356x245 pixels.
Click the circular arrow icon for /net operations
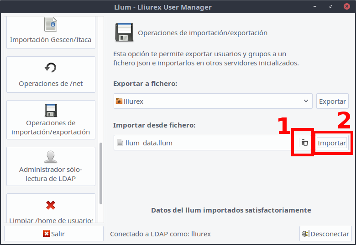tap(51, 68)
